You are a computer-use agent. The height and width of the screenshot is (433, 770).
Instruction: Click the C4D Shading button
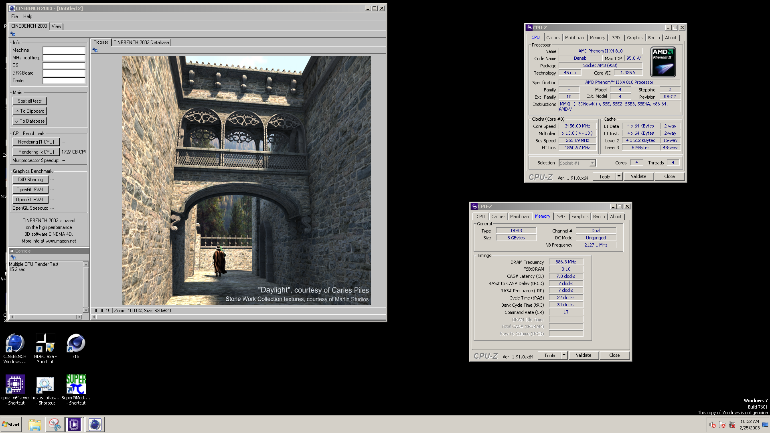point(30,180)
